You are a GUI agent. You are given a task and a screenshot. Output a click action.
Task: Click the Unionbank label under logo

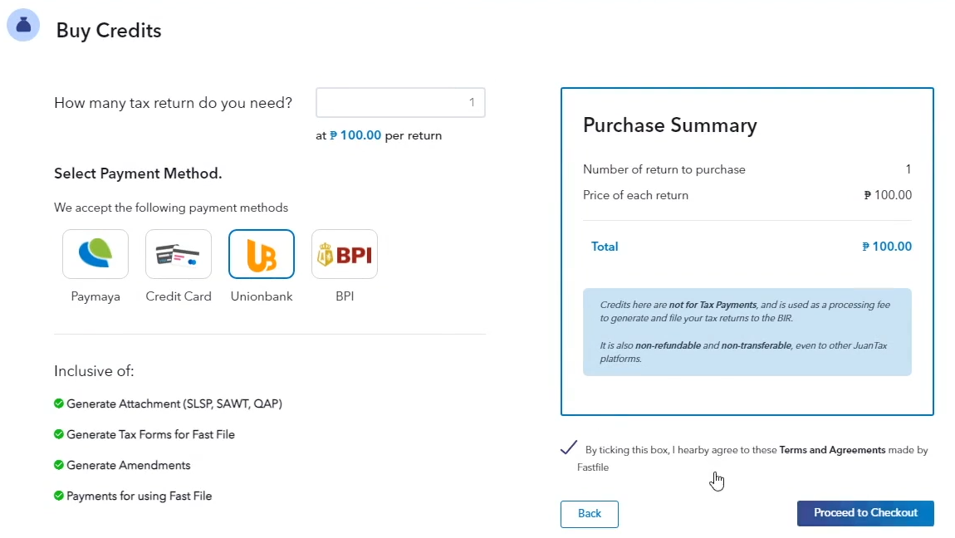[x=262, y=296]
